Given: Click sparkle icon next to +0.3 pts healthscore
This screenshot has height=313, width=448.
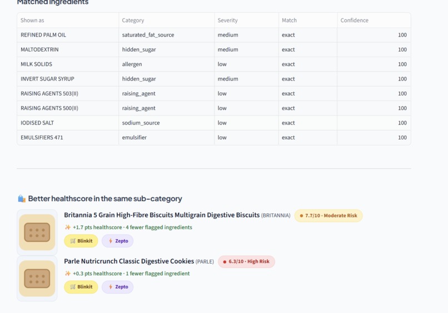Looking at the screenshot, I should 68,274.
